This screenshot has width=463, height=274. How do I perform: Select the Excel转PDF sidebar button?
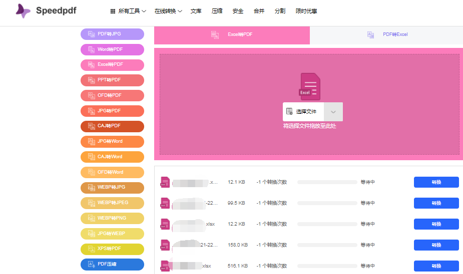point(112,65)
